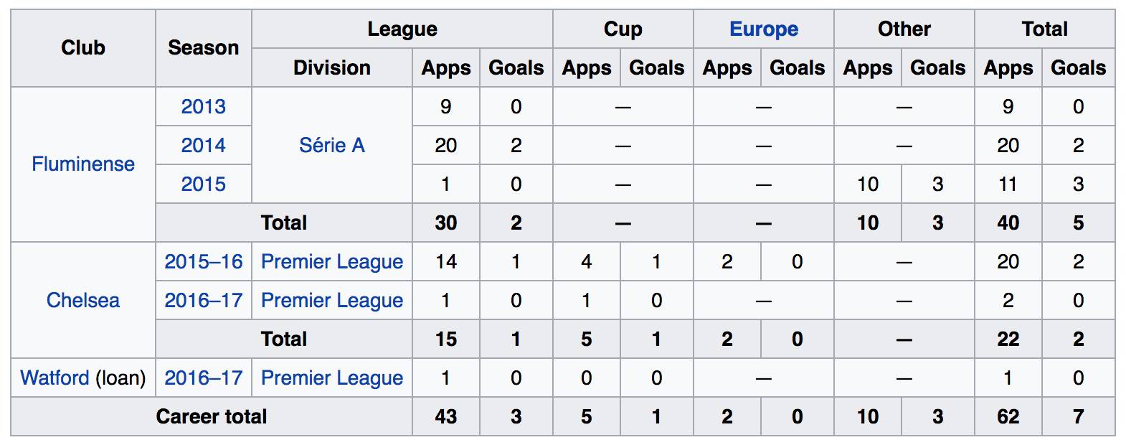Click the Season column header
The width and height of the screenshot is (1126, 445).
click(x=204, y=48)
